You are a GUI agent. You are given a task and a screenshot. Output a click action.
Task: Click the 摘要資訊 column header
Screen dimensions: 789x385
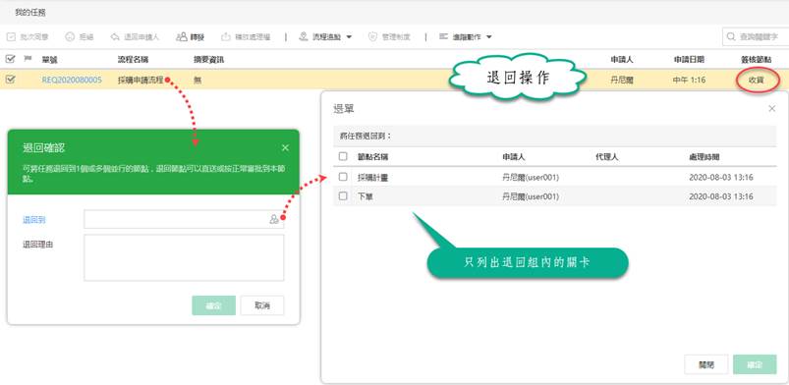tap(209, 59)
